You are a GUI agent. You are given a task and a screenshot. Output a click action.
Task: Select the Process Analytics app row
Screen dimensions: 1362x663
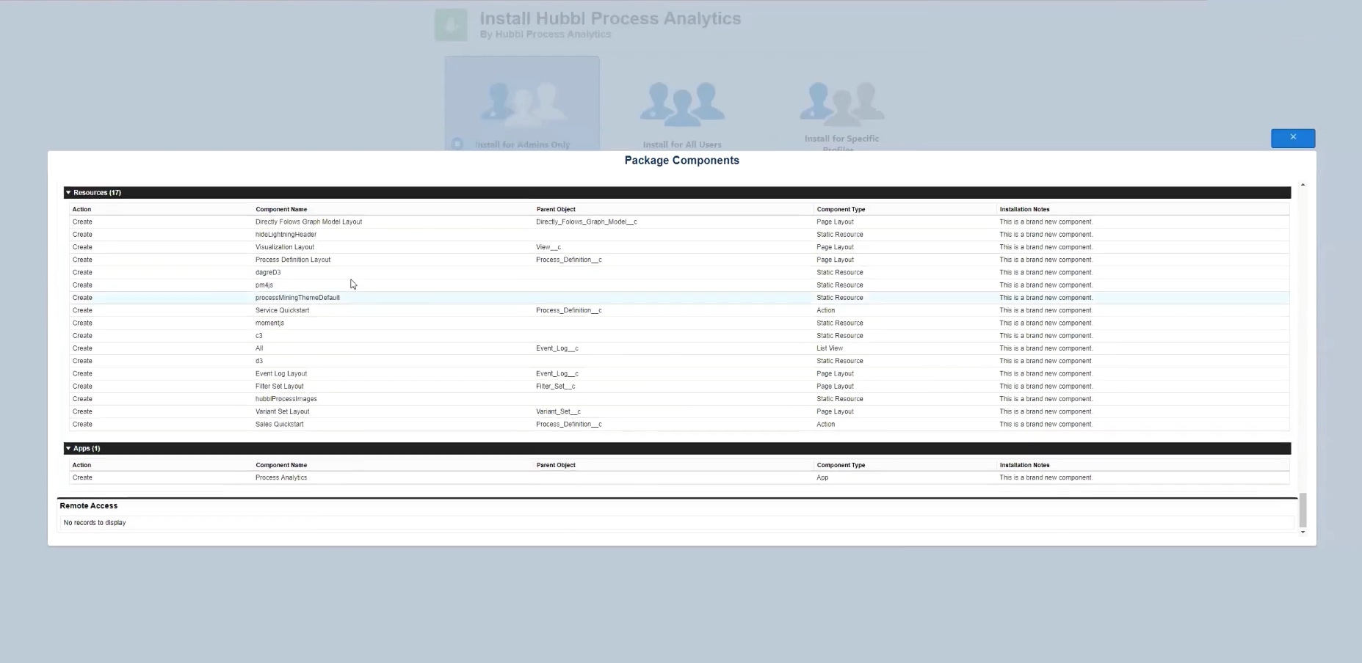[x=679, y=477]
